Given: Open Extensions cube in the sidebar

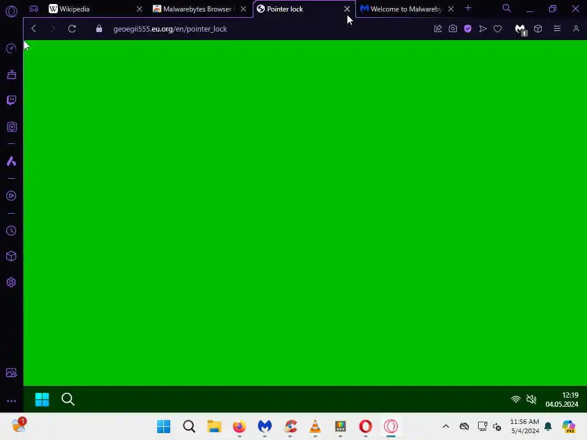Looking at the screenshot, I should click(11, 256).
